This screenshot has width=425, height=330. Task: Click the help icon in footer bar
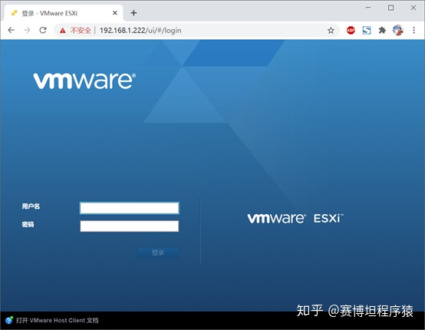click(9, 320)
